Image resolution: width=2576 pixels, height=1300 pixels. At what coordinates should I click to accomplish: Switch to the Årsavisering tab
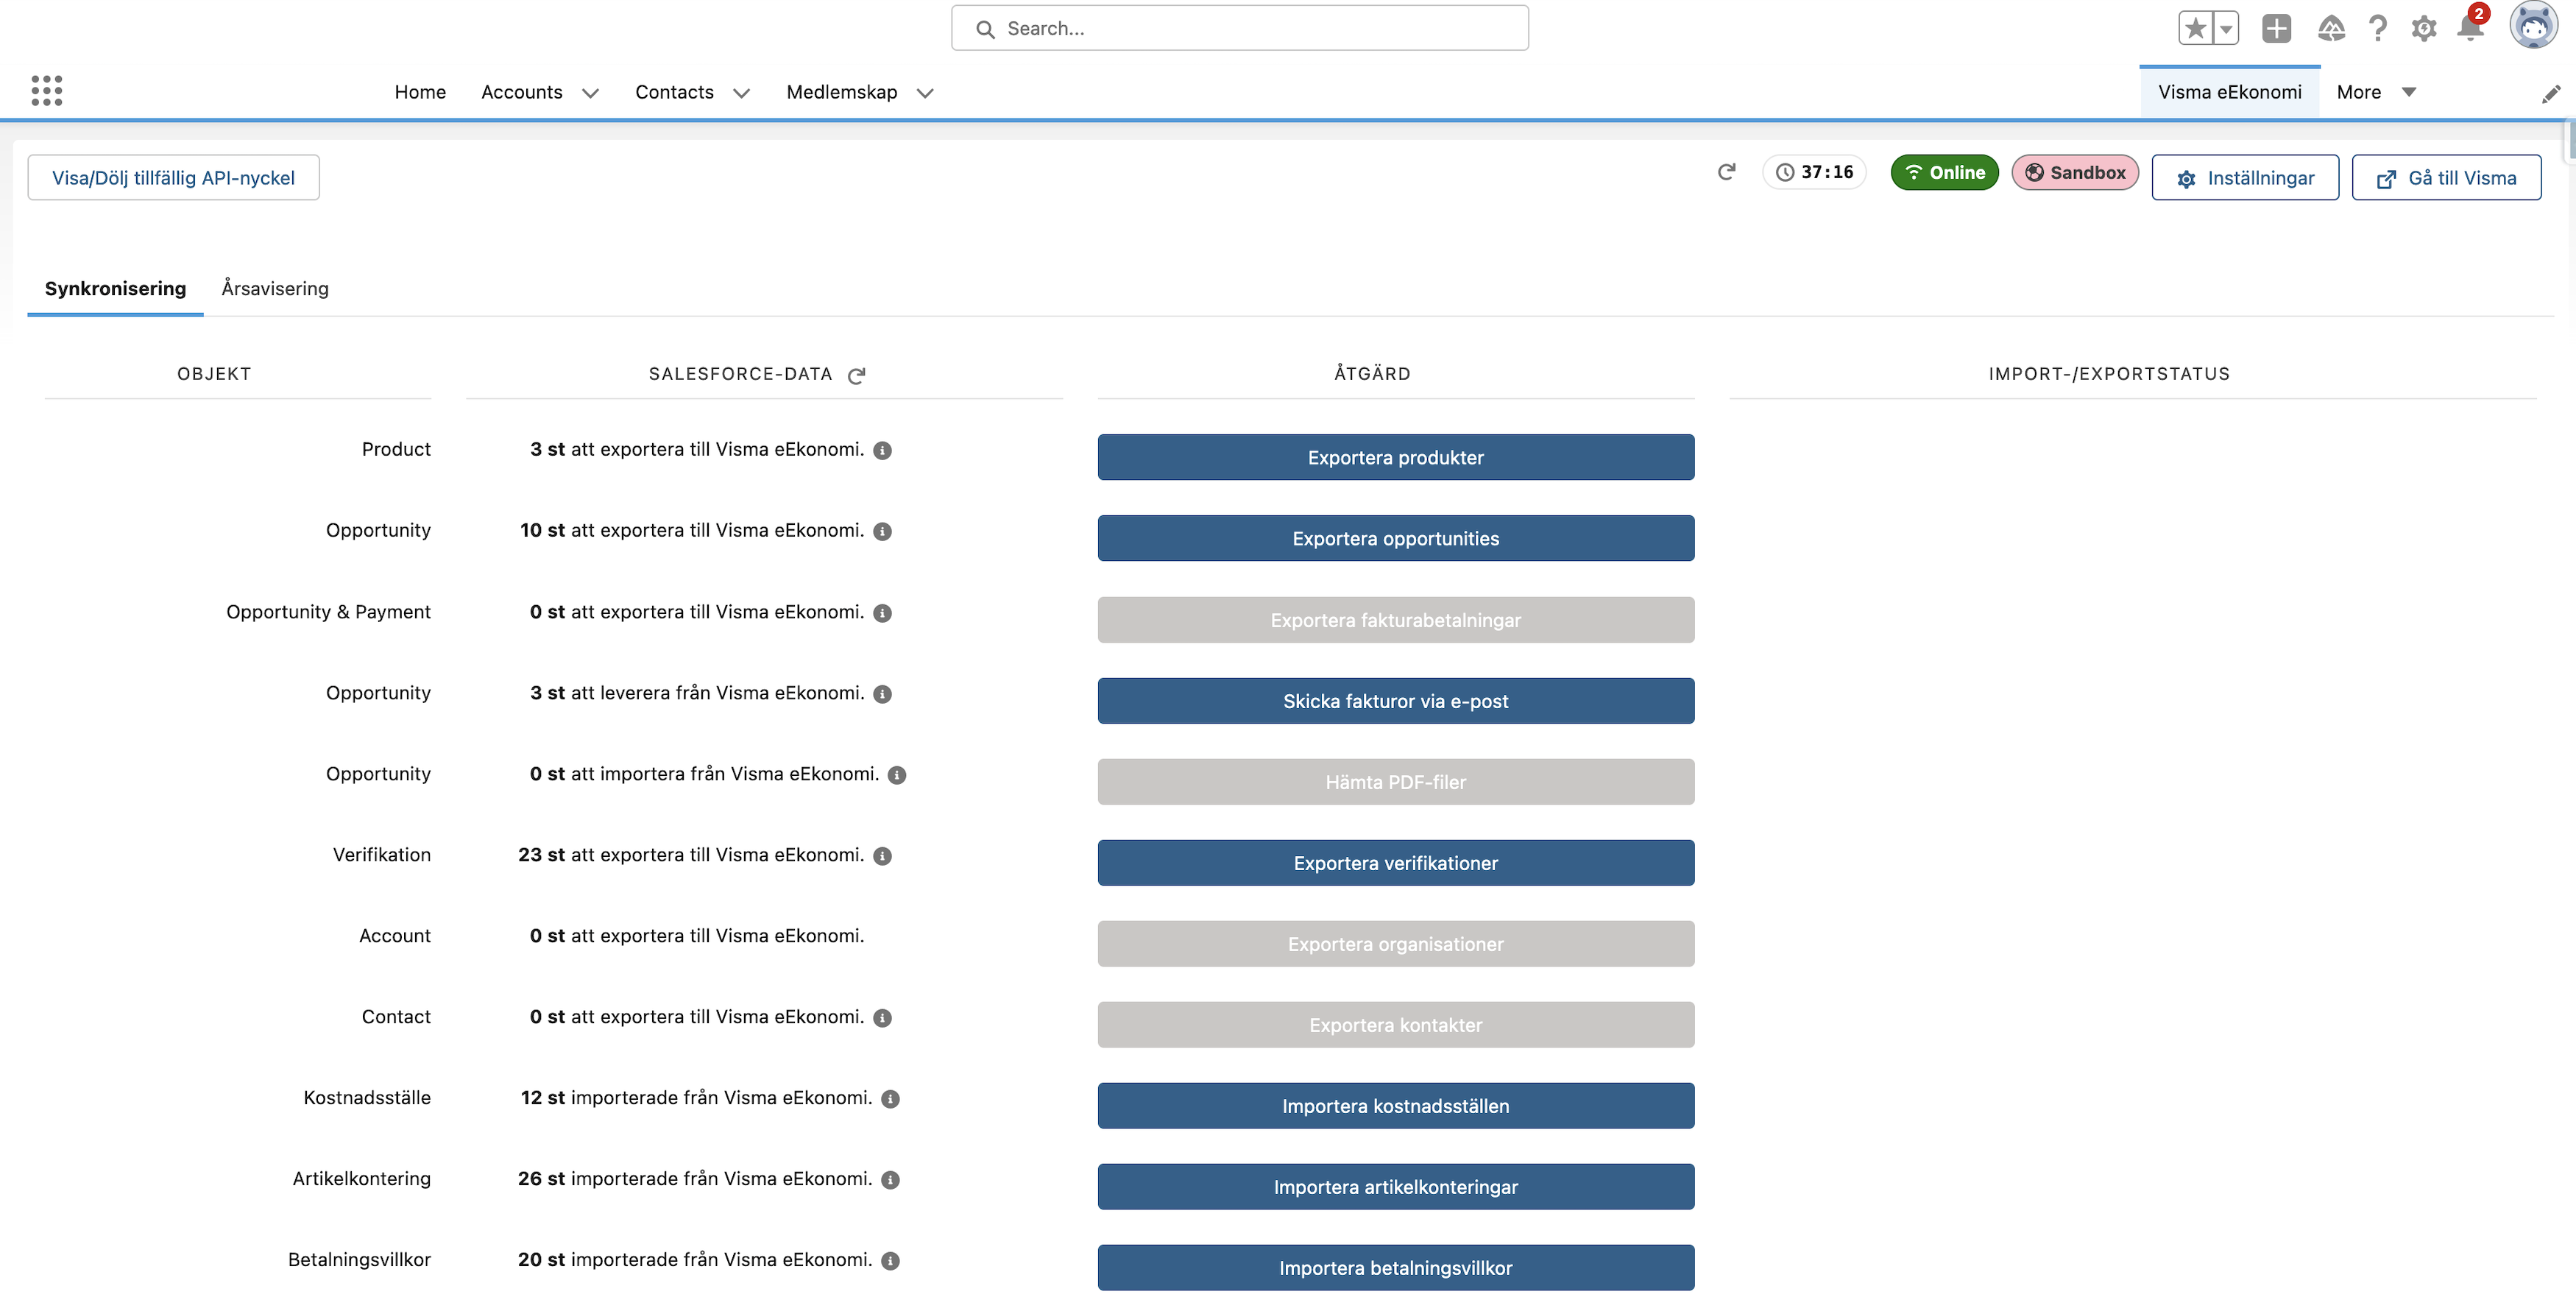point(275,288)
